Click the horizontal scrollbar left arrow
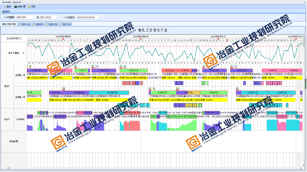The height and width of the screenshot is (172, 307). [x=2, y=168]
